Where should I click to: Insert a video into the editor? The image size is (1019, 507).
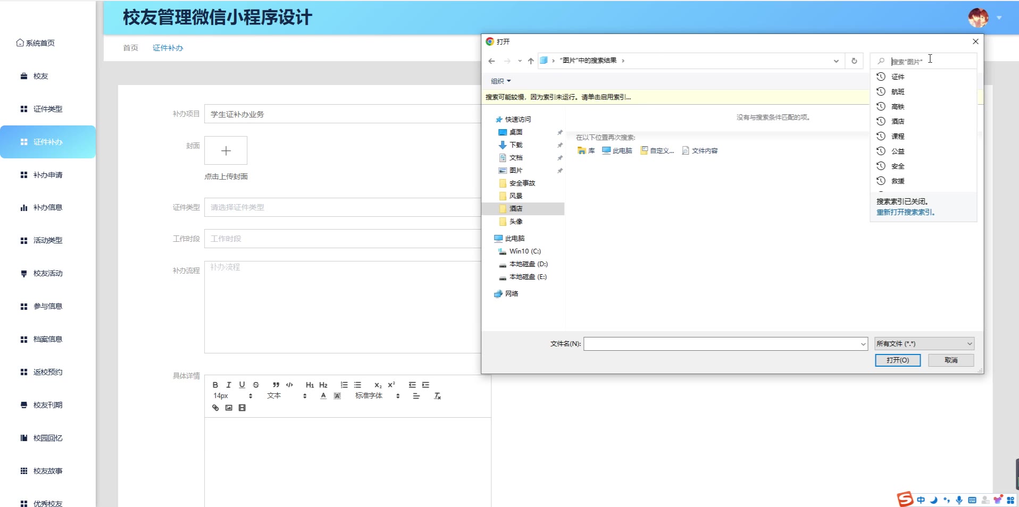click(242, 408)
